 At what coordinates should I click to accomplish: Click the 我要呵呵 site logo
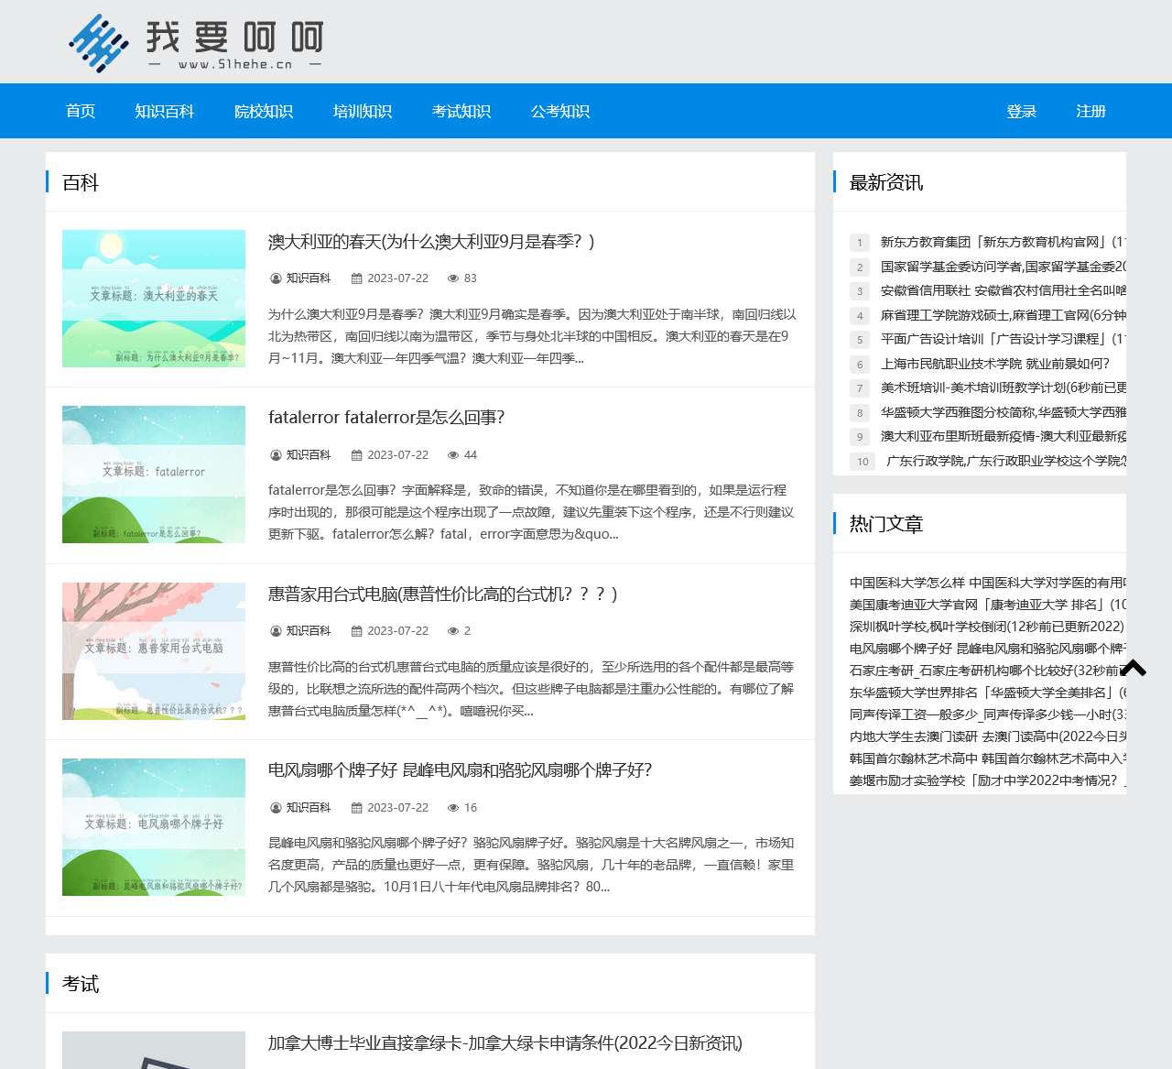(196, 42)
